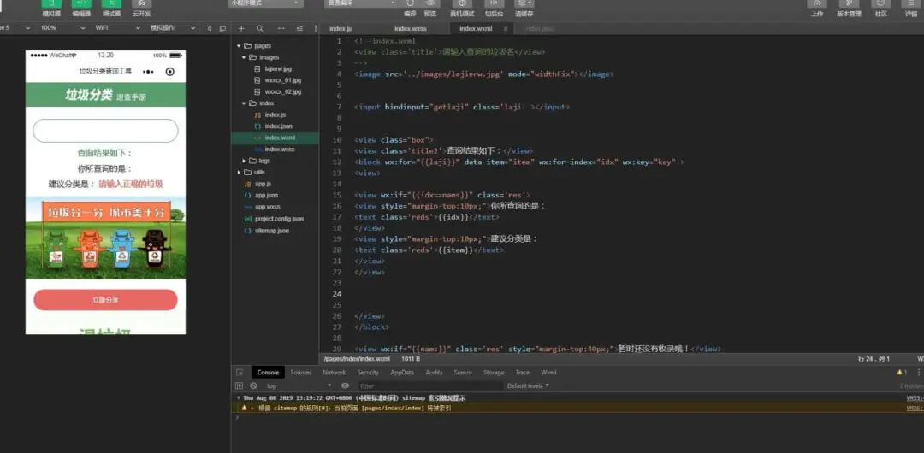Image resolution: width=924 pixels, height=453 pixels.
Task: Toggle the console eye live-expression icon
Action: click(x=346, y=385)
